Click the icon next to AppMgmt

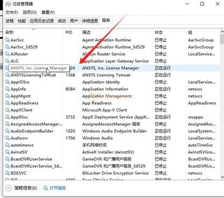click(x=8, y=96)
